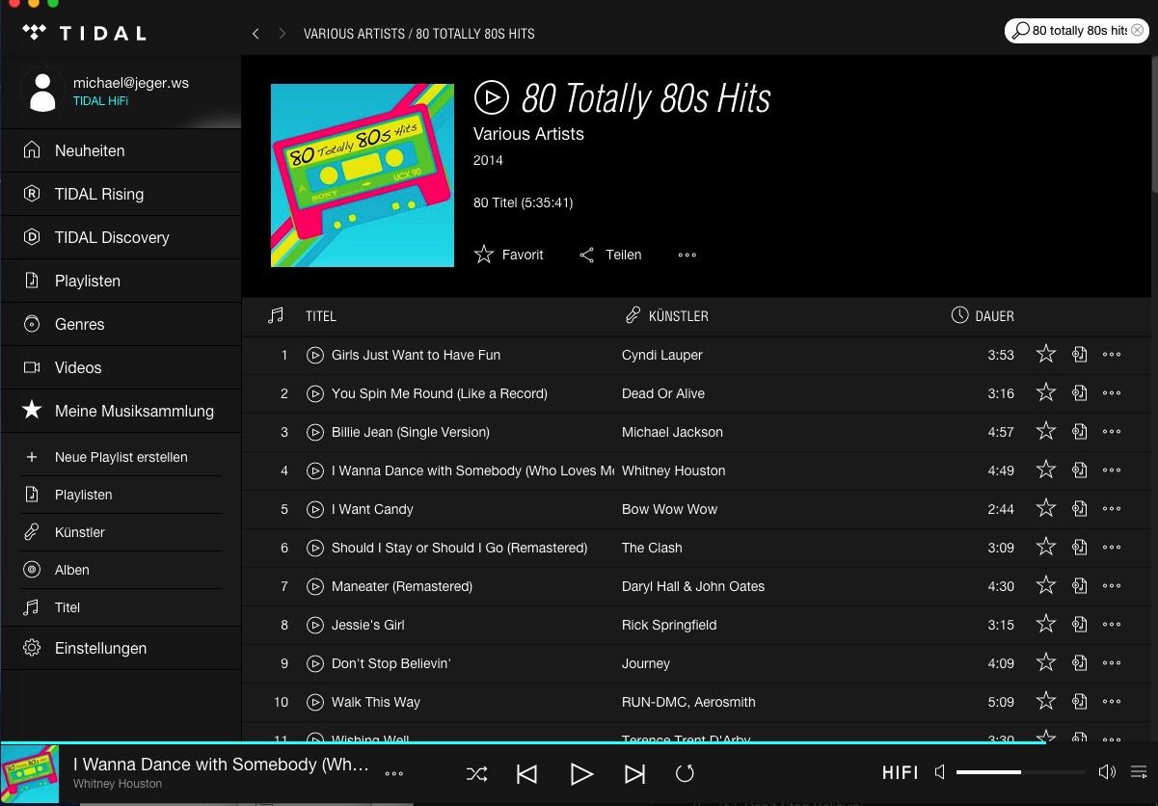Click the playback progress bar
The width and height of the screenshot is (1158, 806).
coord(579,742)
